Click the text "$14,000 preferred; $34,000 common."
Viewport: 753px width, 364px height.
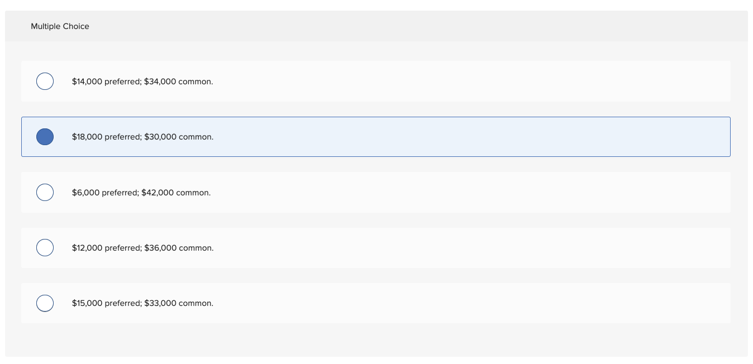coord(142,82)
